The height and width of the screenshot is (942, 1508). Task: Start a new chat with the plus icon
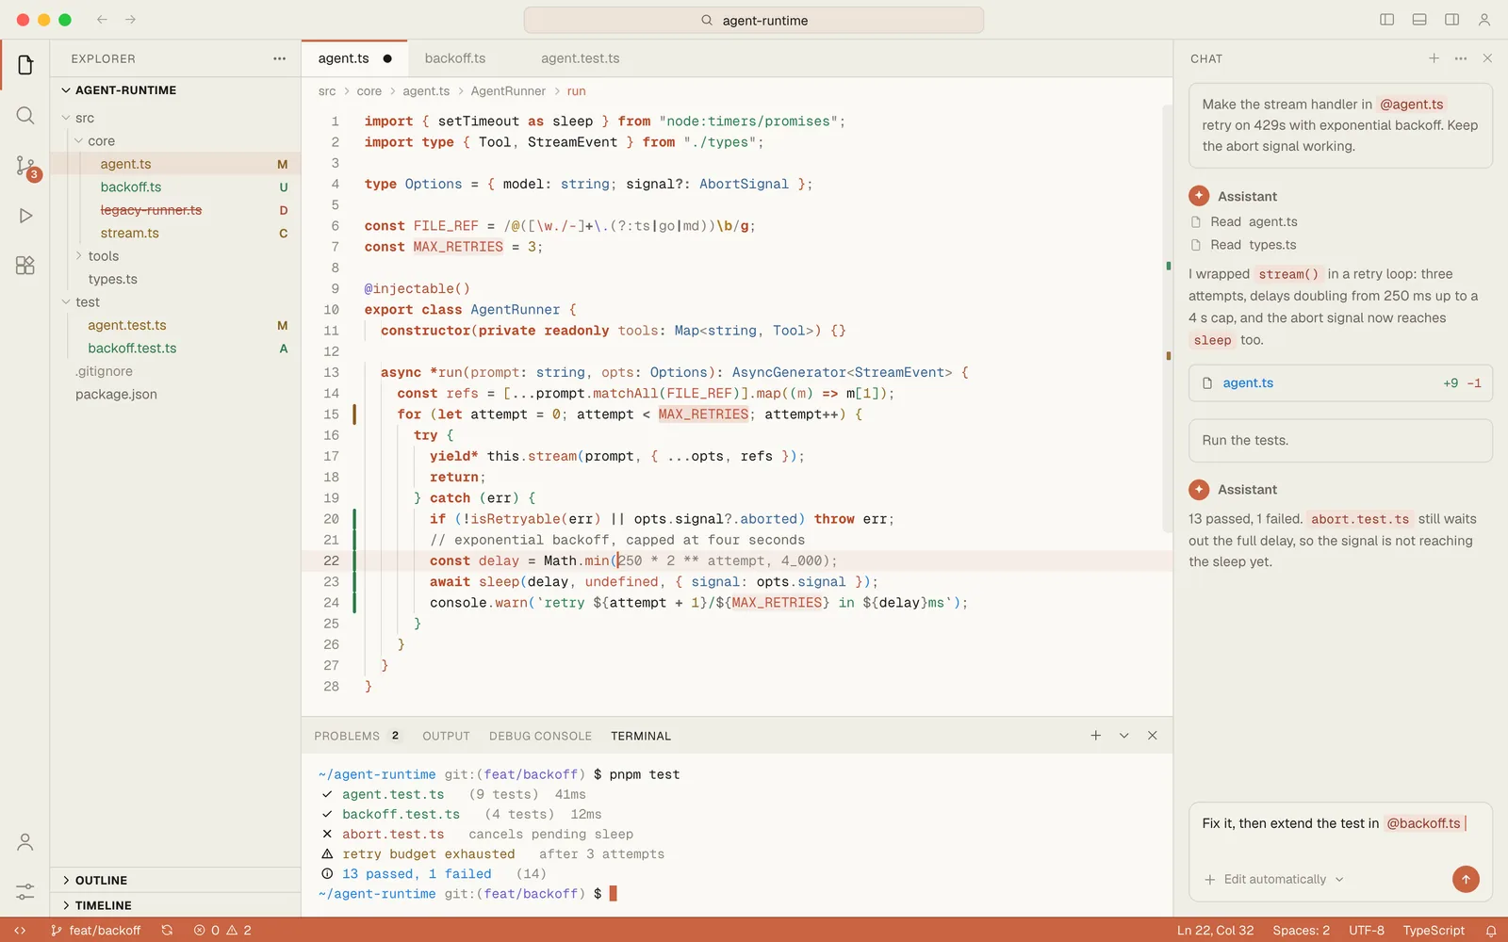pyautogui.click(x=1434, y=58)
